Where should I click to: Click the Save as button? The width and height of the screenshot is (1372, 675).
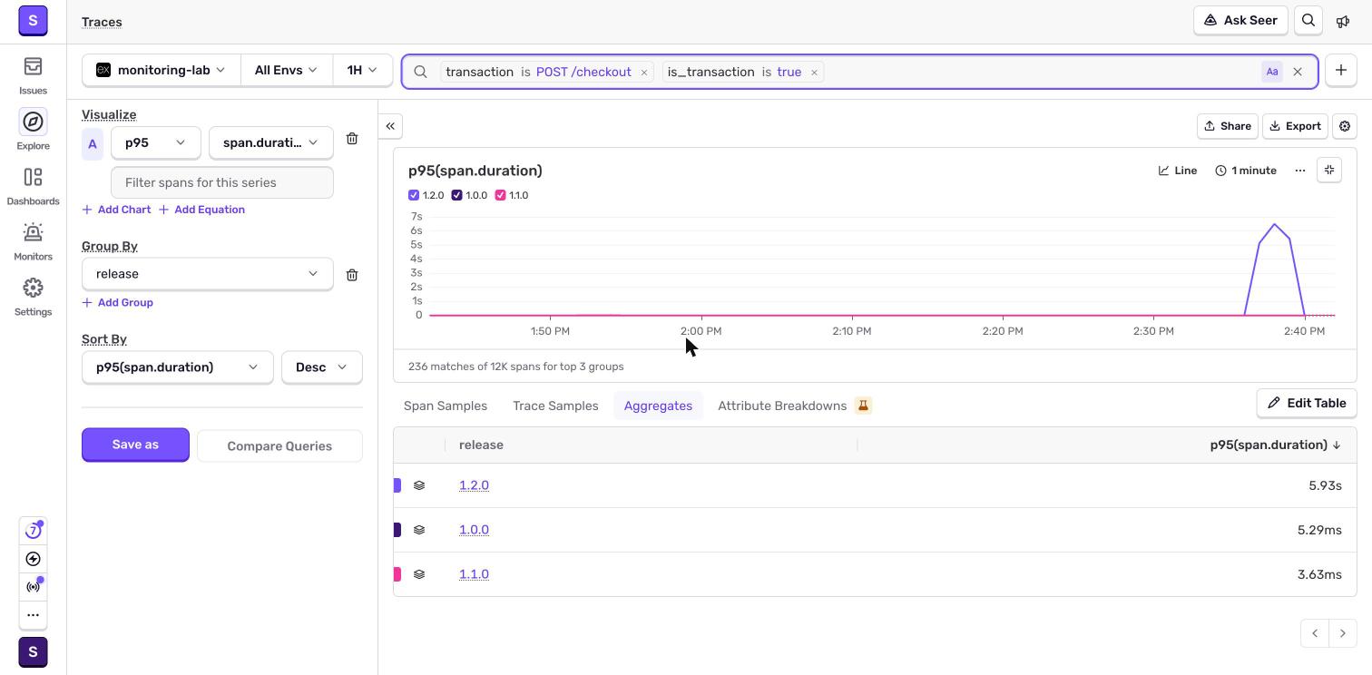(x=135, y=445)
